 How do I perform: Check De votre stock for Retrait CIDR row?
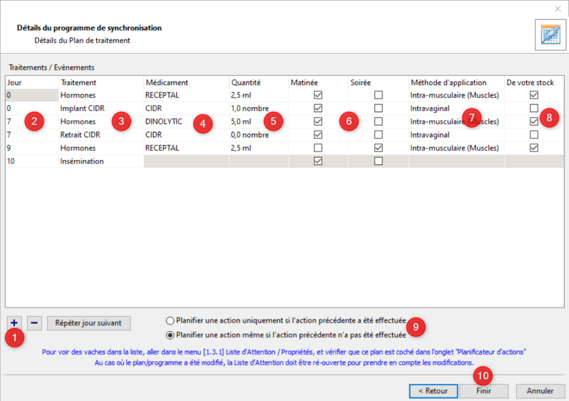(534, 134)
